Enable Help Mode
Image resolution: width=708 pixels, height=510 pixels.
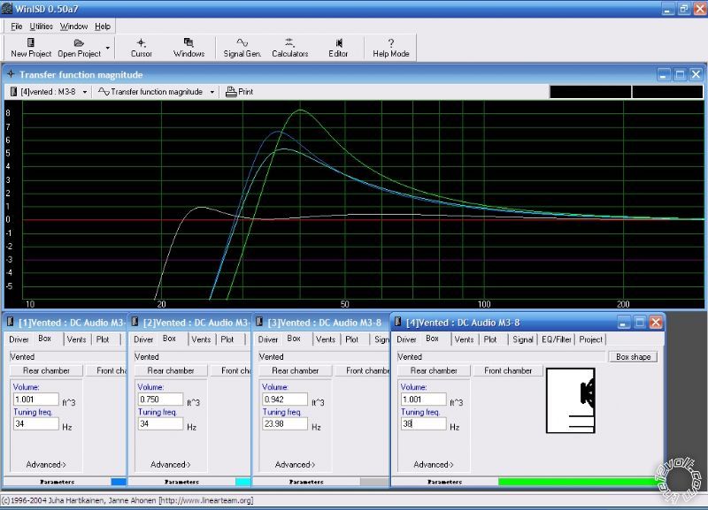(x=390, y=42)
